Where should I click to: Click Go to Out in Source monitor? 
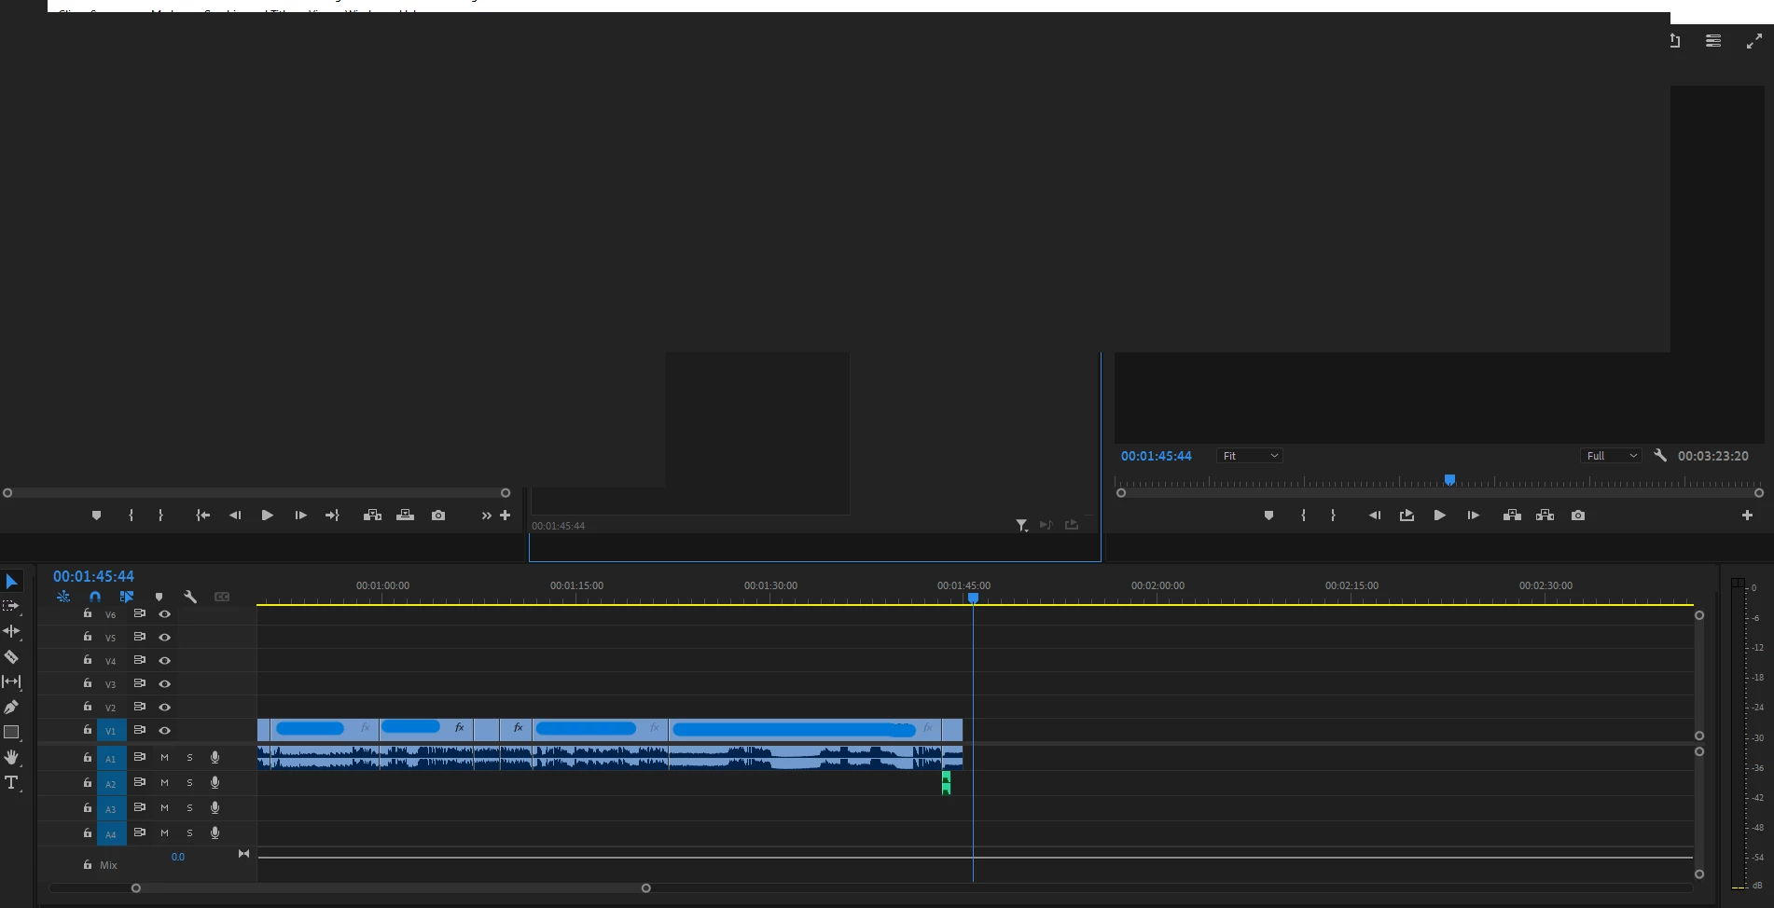tap(332, 516)
